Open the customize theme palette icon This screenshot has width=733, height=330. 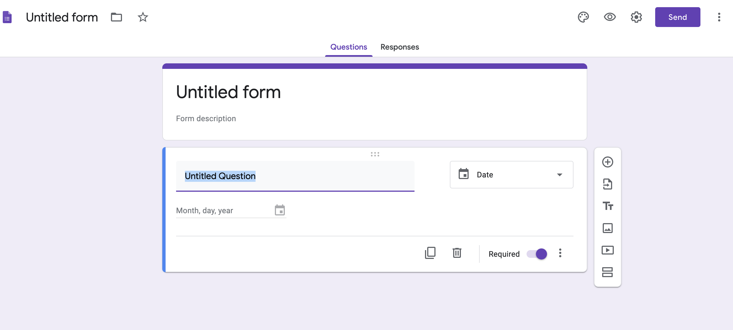(584, 17)
